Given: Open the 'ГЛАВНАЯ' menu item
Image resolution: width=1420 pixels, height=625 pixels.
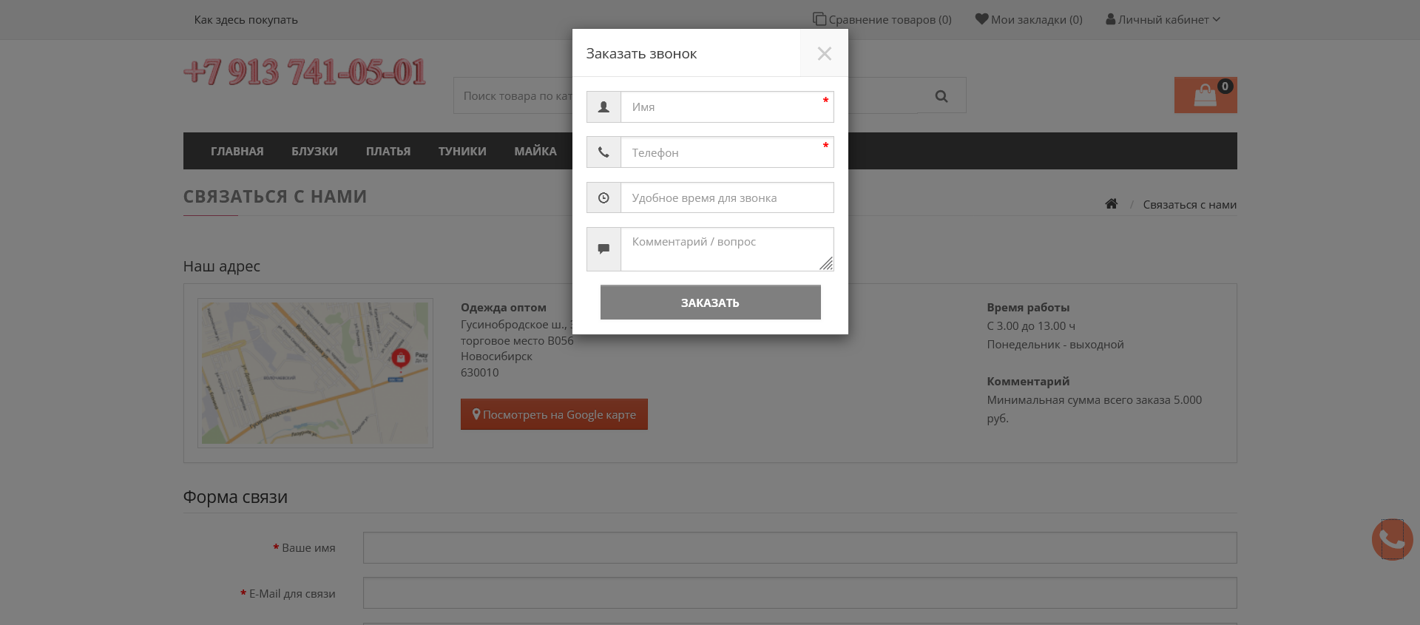Looking at the screenshot, I should tap(237, 152).
